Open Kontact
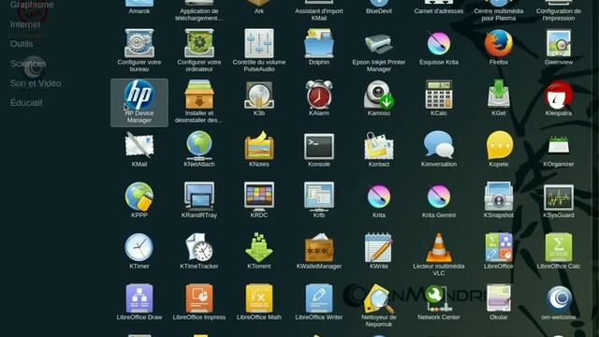This screenshot has width=599, height=337. coord(378,150)
